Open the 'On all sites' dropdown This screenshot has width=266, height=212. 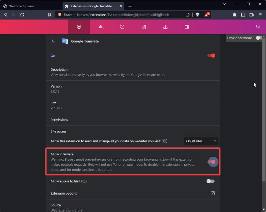pyautogui.click(x=201, y=141)
